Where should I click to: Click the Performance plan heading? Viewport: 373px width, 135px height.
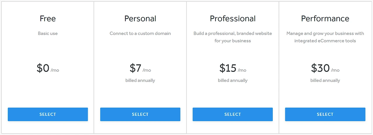pos(325,19)
